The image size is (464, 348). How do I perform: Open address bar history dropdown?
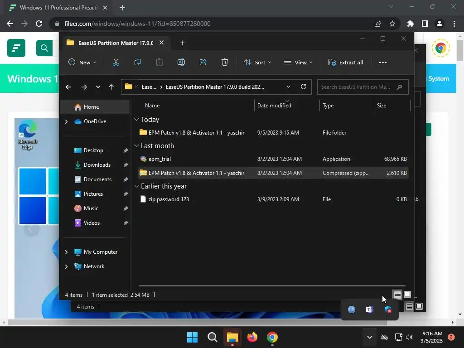[289, 87]
